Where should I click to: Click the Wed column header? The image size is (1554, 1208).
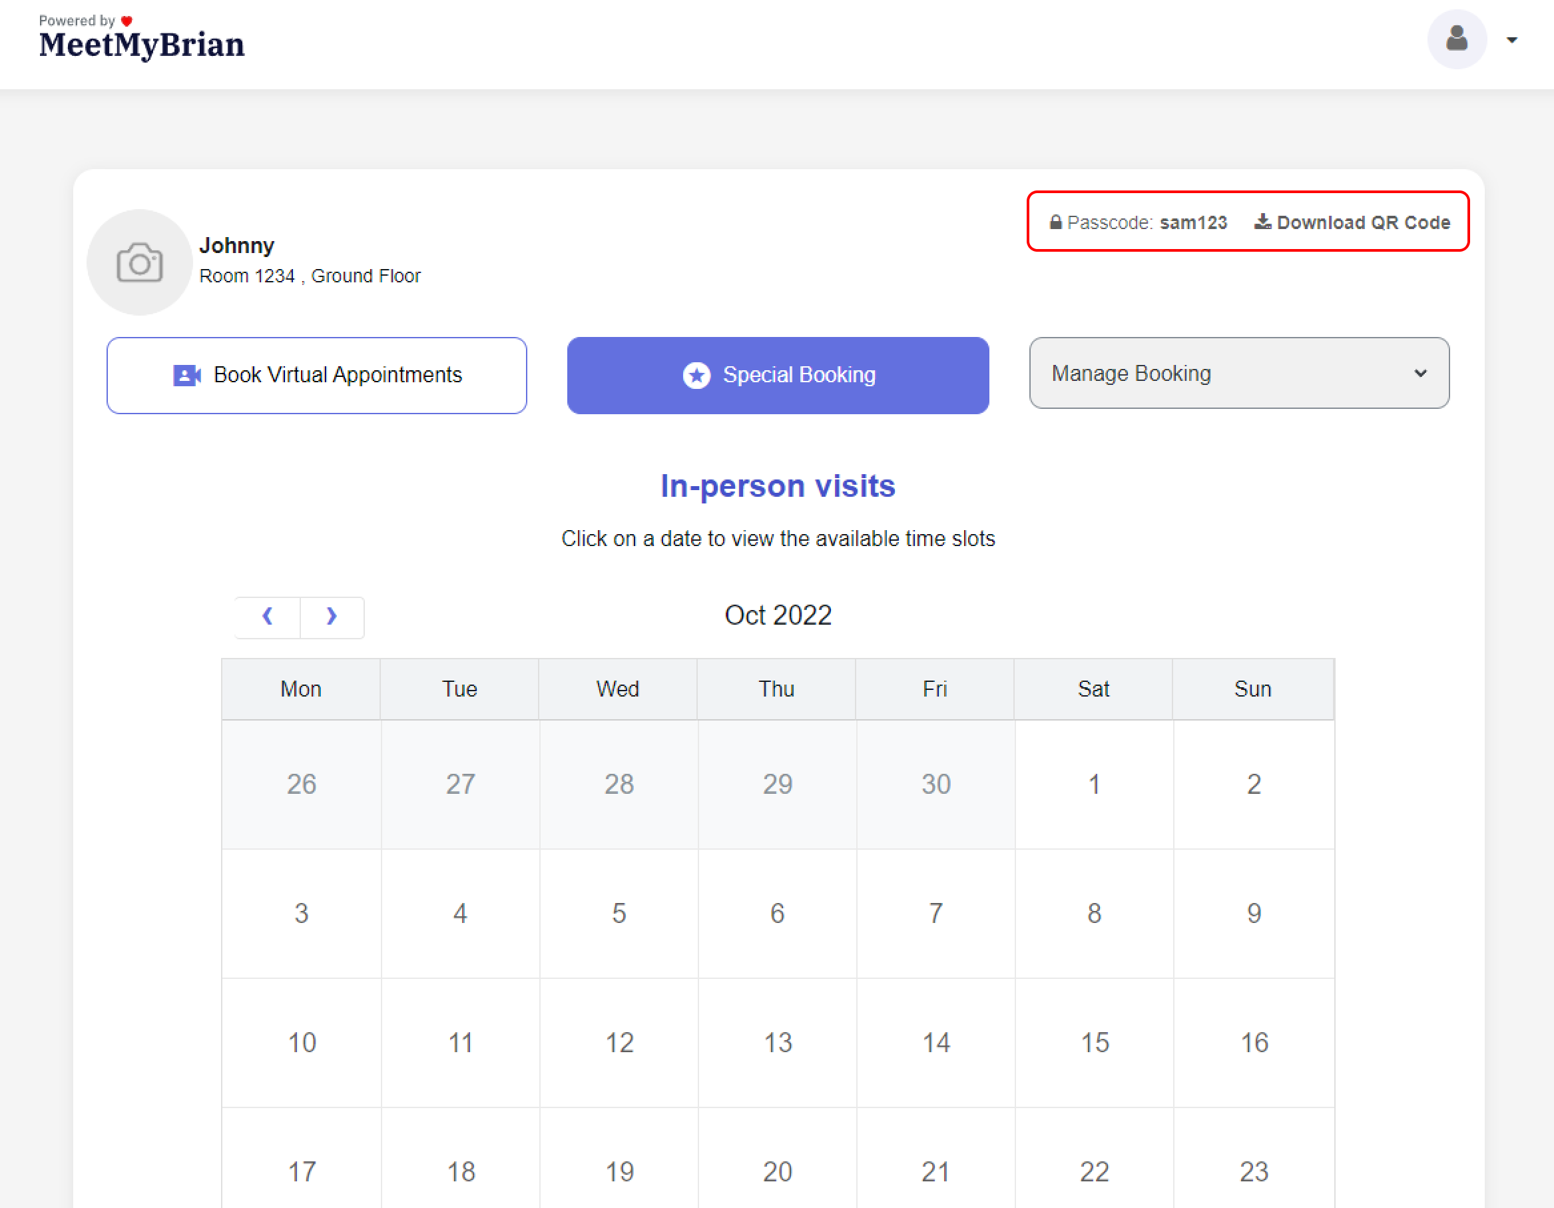(x=618, y=689)
